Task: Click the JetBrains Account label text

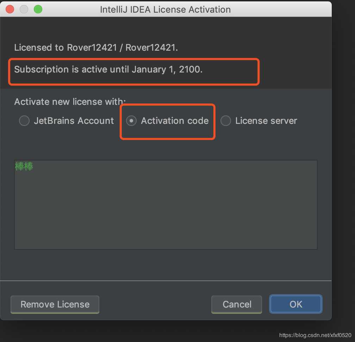Action: (74, 121)
